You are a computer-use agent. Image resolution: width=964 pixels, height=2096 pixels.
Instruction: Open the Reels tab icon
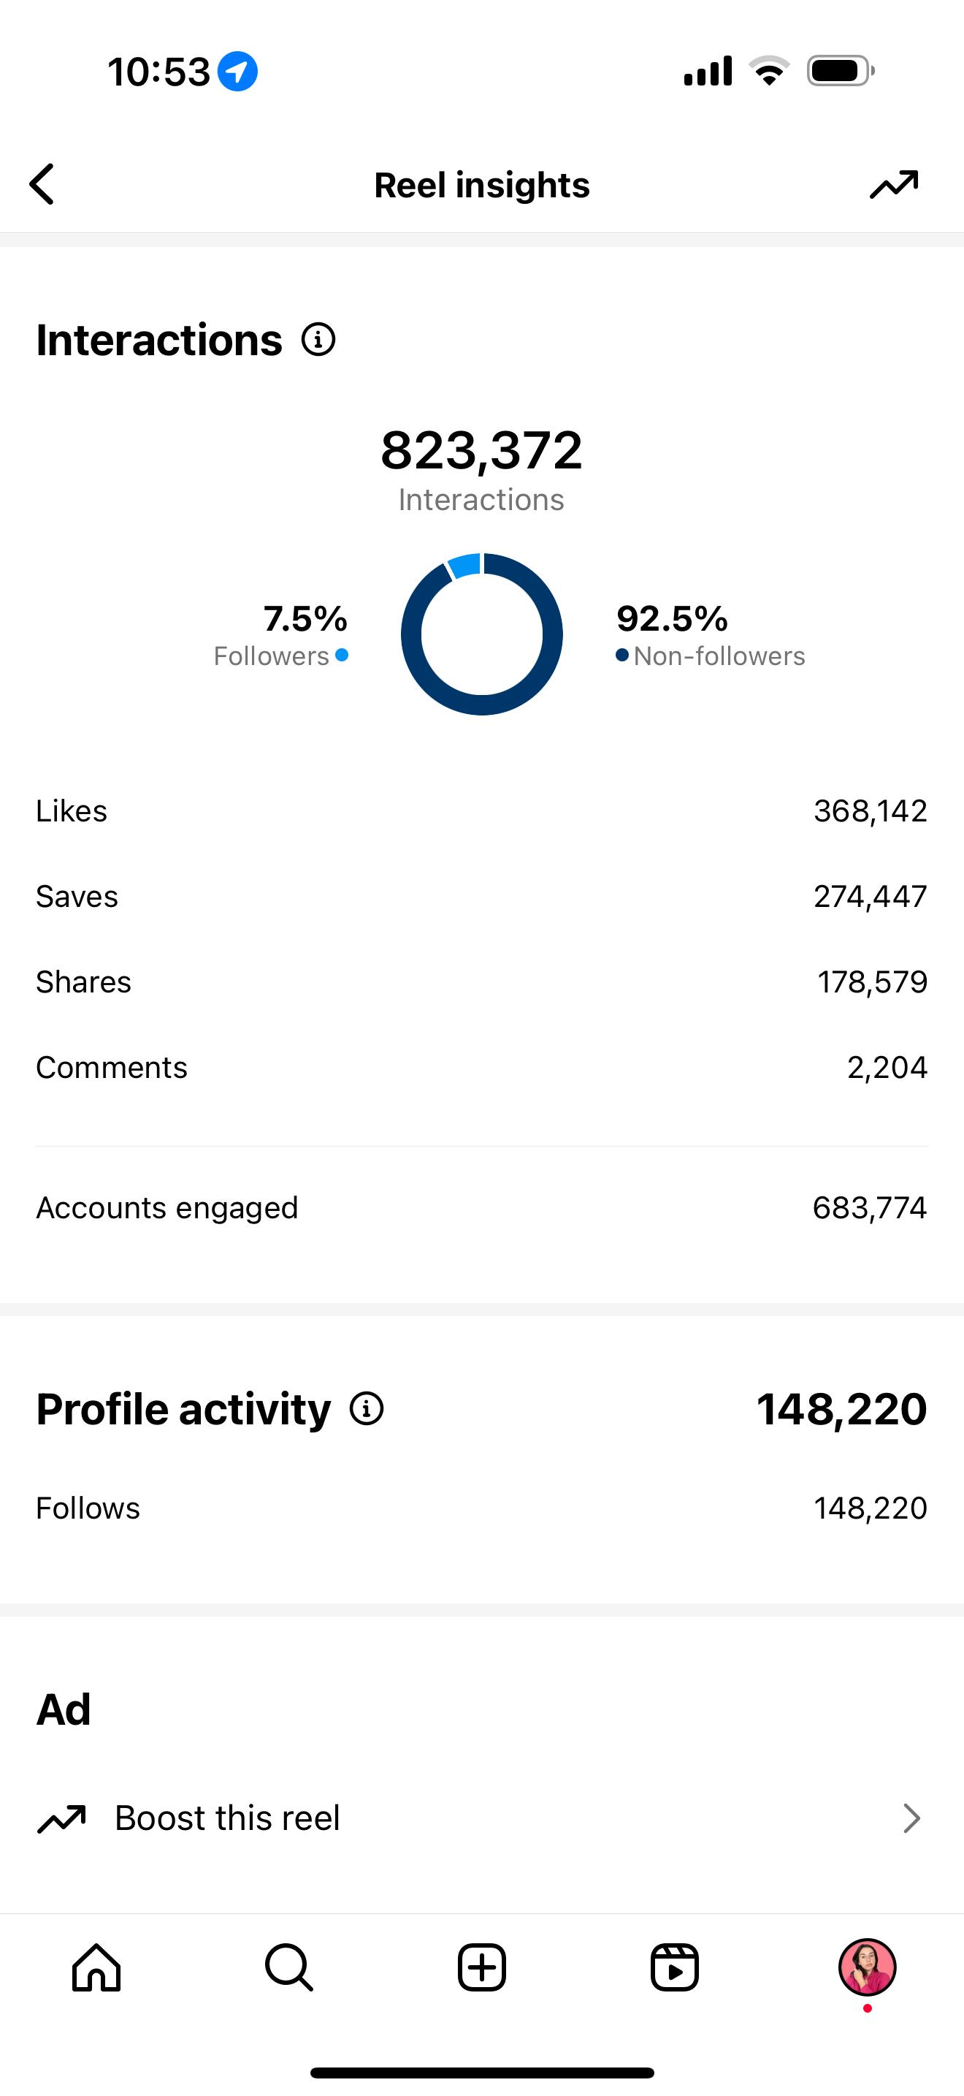[x=675, y=1967]
